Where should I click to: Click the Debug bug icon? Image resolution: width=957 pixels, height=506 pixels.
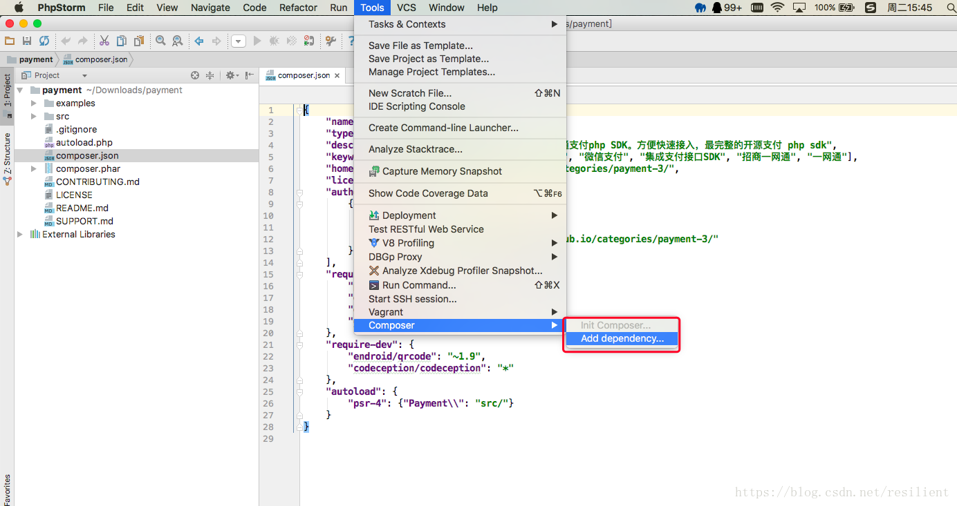[x=275, y=41]
